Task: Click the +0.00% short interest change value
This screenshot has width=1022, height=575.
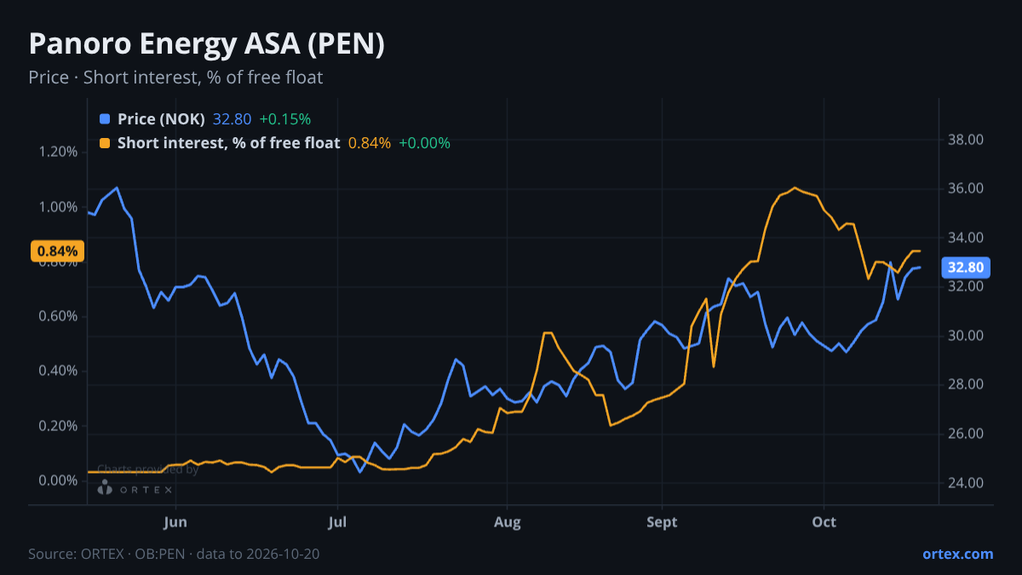Action: [424, 143]
